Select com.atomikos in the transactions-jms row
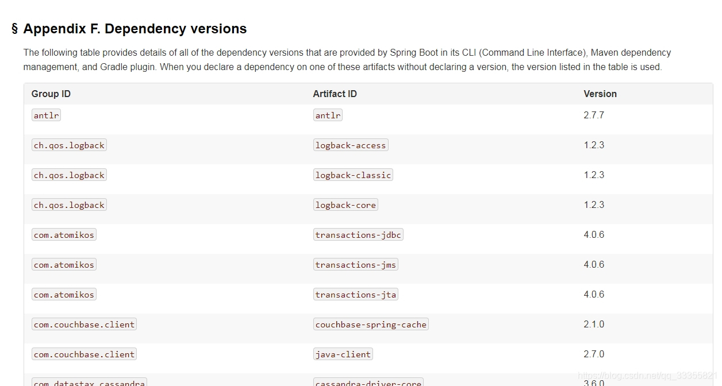The height and width of the screenshot is (386, 722). coord(64,265)
